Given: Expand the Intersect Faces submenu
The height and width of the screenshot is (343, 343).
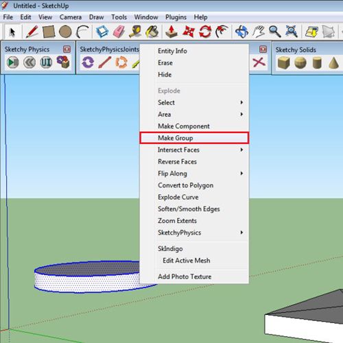Looking at the screenshot, I should coord(194,150).
